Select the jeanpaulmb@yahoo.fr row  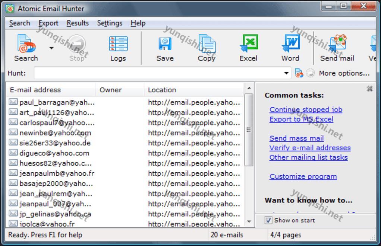tap(125, 173)
